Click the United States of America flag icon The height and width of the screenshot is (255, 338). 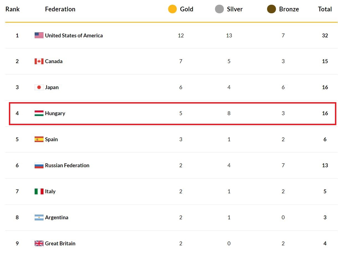(39, 35)
